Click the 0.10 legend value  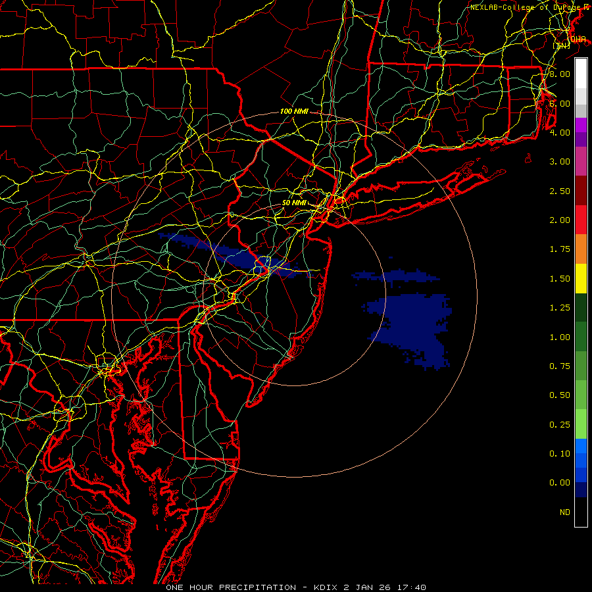point(560,454)
